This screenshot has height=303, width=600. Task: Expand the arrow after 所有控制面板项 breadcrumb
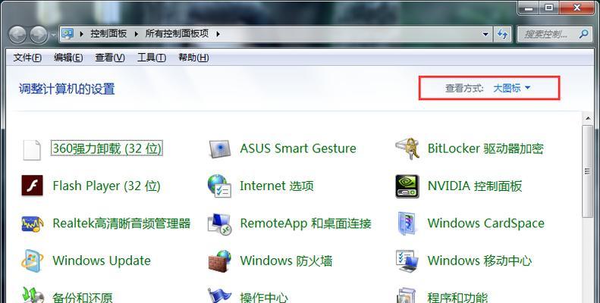218,34
